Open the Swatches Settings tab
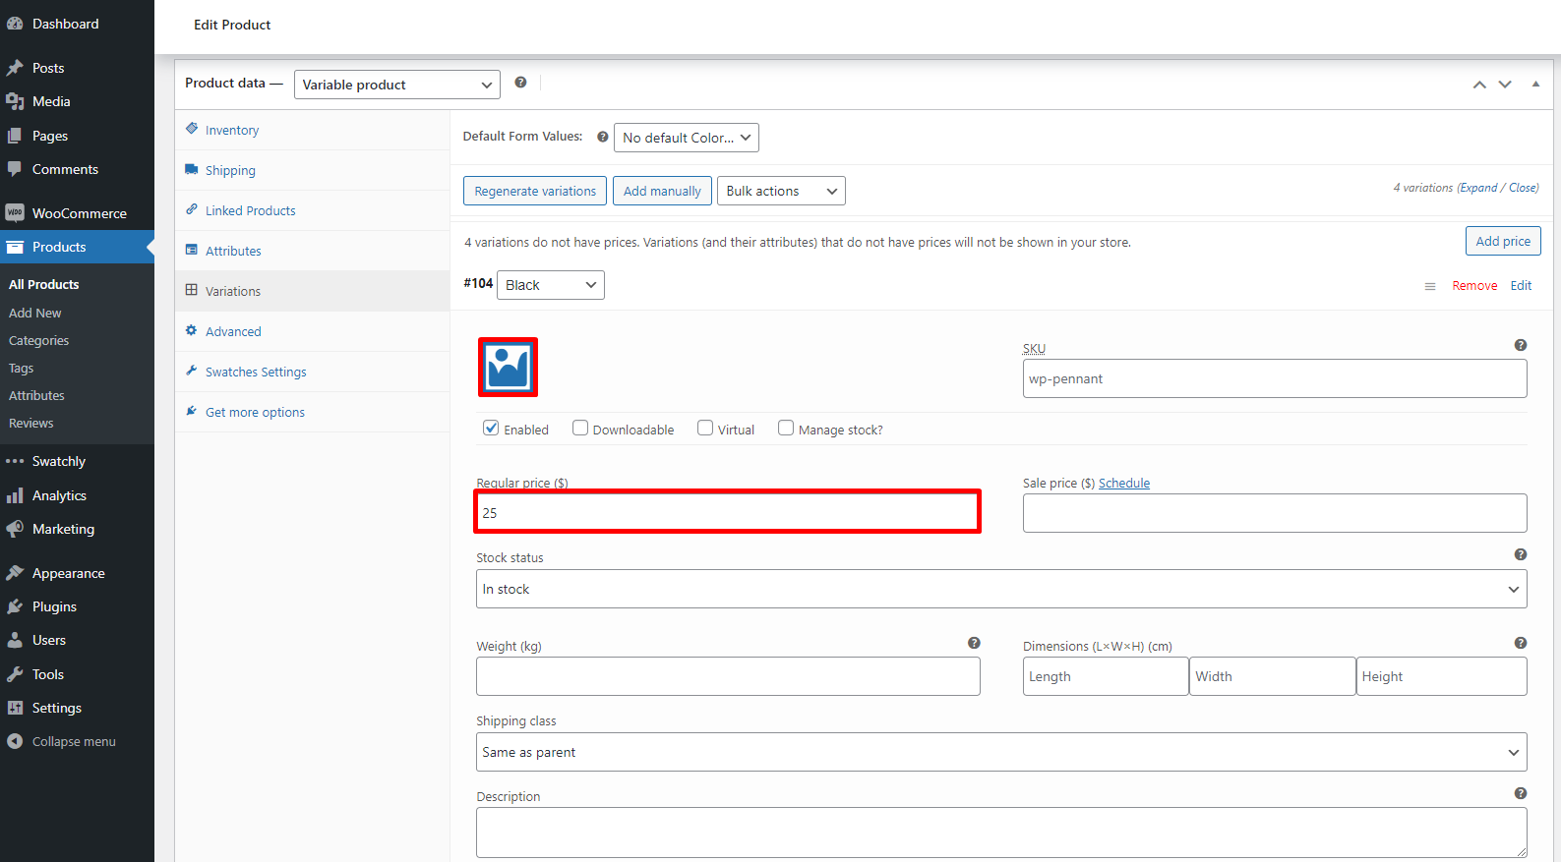1561x862 pixels. [256, 372]
